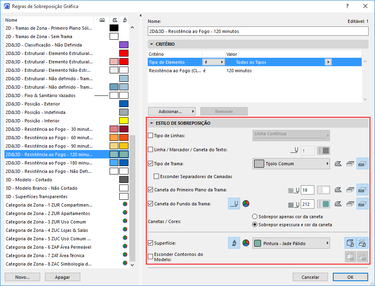This screenshot has height=286, width=375.
Task: Select Categoria de Zona - 2 ZUR Apartamentos
Action: 67,213
